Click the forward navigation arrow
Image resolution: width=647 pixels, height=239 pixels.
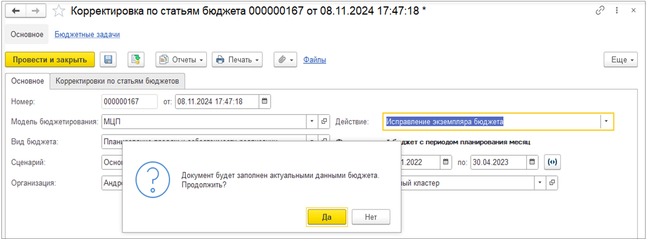(36, 10)
